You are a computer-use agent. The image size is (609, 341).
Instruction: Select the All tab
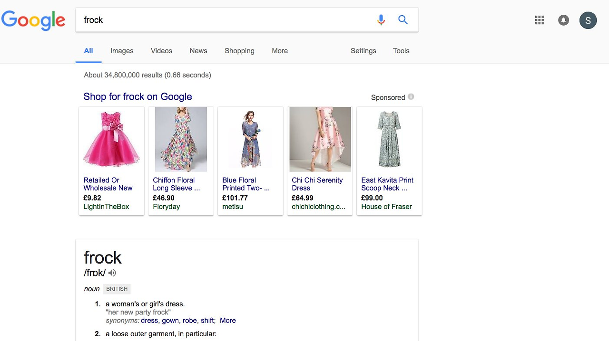pos(88,51)
